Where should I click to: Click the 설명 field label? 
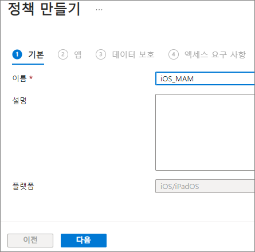(x=19, y=101)
